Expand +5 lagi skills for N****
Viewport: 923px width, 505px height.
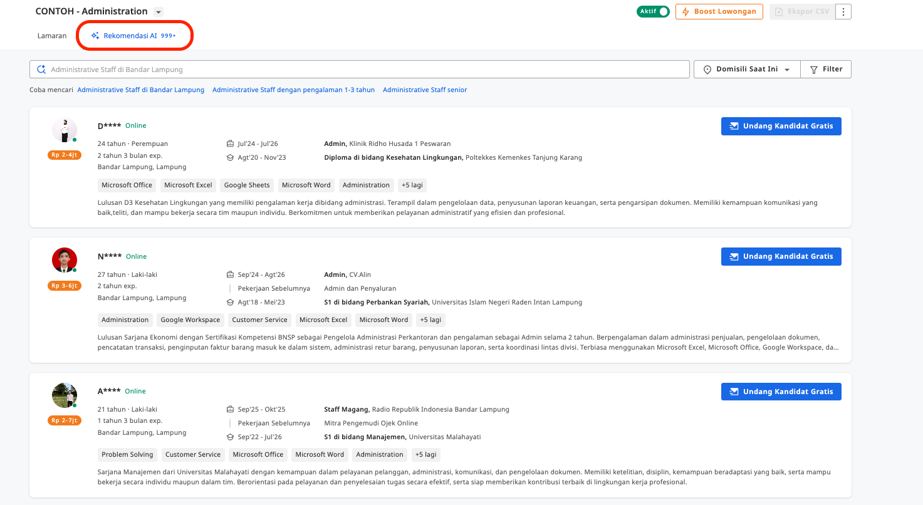pyautogui.click(x=431, y=320)
